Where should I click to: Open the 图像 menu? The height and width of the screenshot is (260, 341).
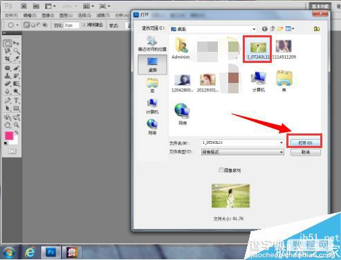[48, 15]
